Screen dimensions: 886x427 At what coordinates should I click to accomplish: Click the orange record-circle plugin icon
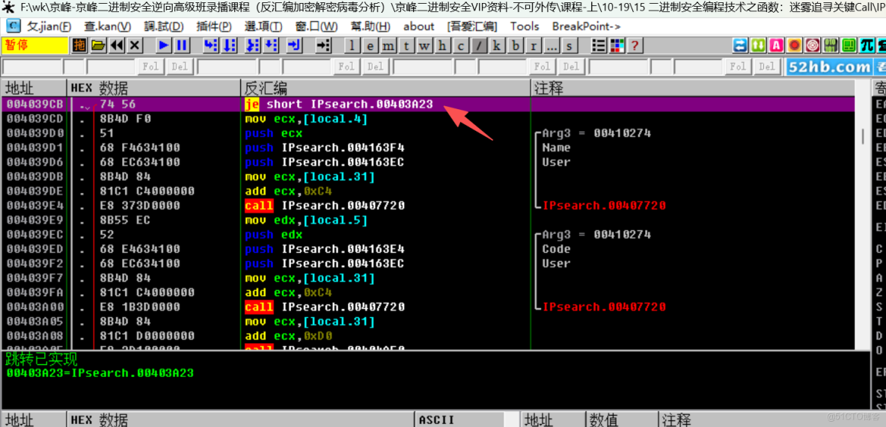(x=795, y=46)
